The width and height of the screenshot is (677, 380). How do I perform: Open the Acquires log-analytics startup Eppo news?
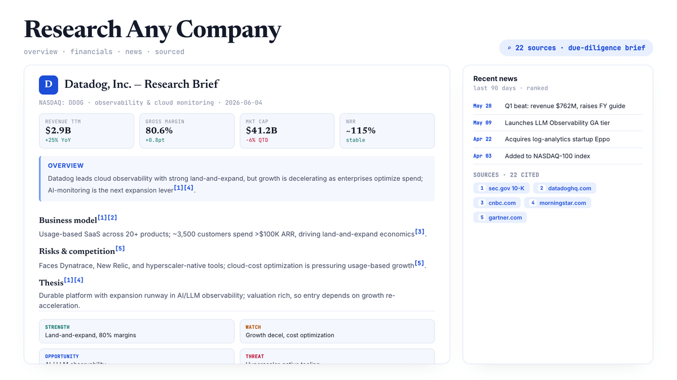tap(557, 139)
